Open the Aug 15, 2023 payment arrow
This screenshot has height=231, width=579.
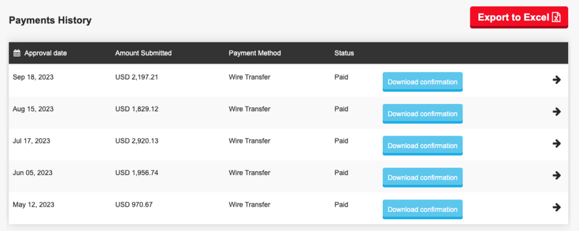click(x=556, y=112)
